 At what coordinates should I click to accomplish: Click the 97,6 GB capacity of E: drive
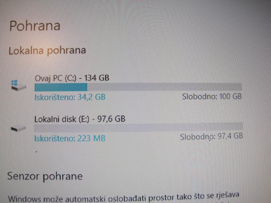point(111,119)
